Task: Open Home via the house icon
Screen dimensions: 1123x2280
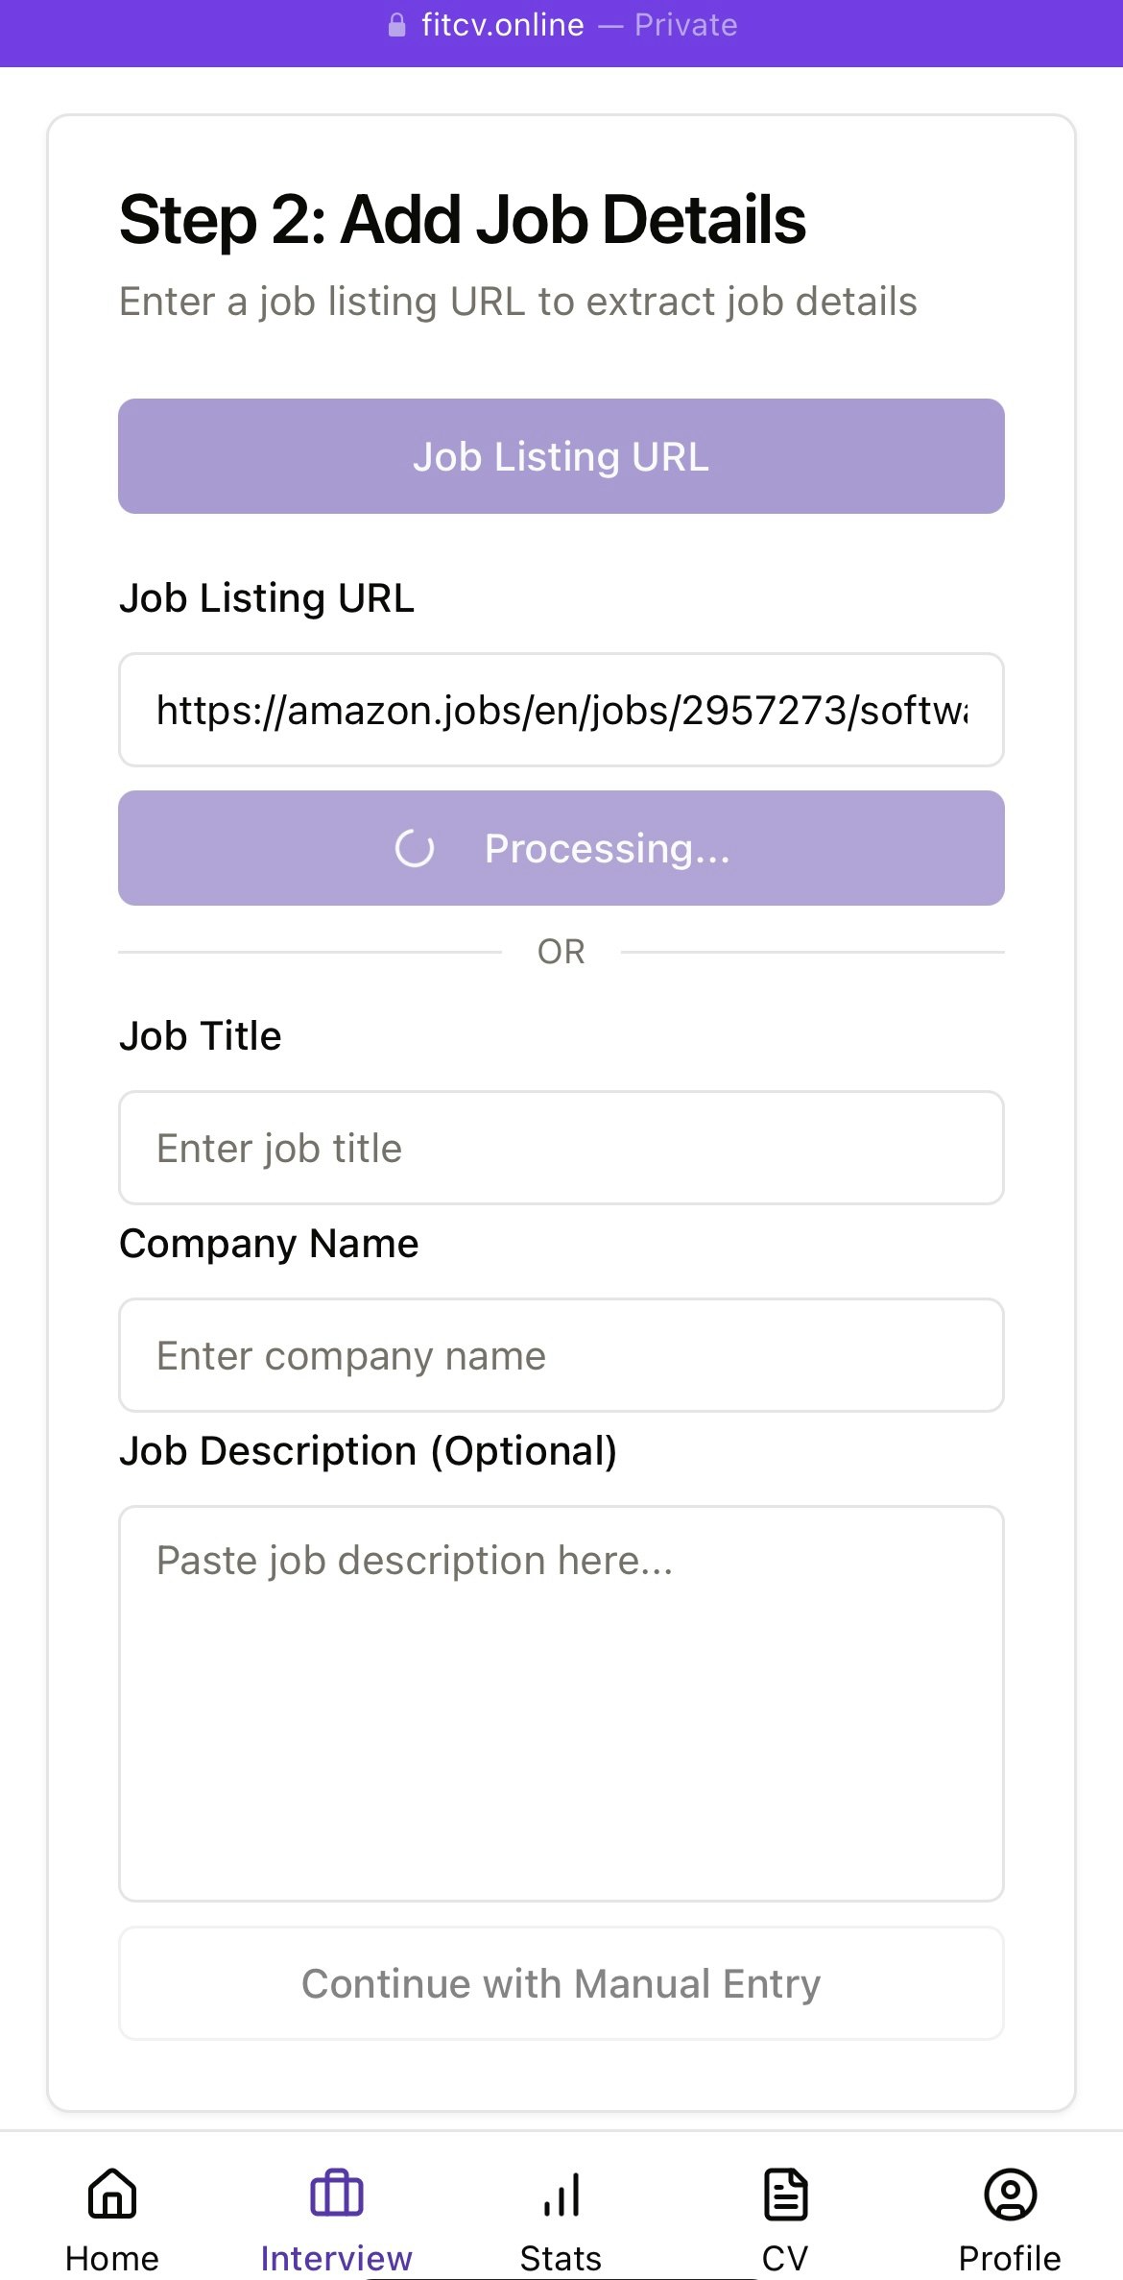Action: (x=112, y=2194)
